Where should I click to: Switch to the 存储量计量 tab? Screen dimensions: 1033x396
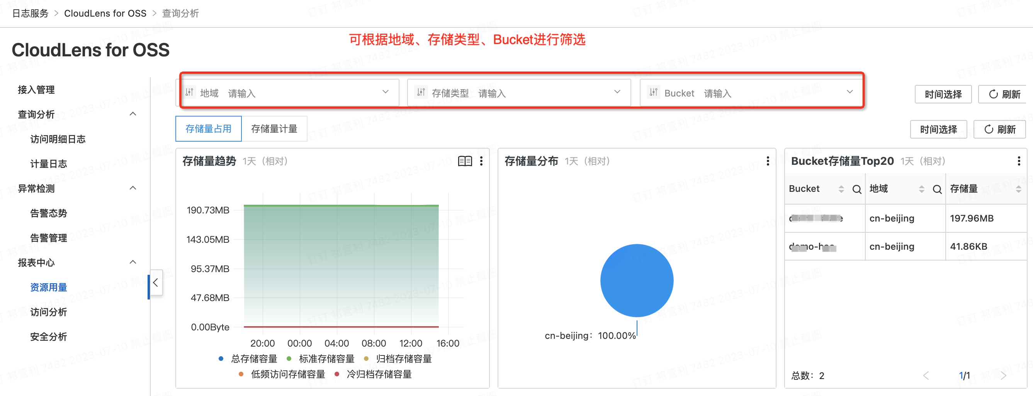[274, 129]
